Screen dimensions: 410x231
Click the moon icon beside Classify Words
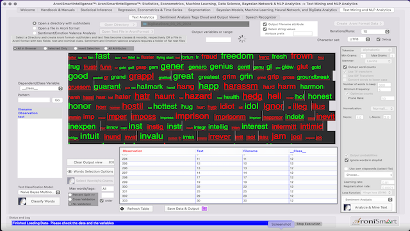click(x=22, y=201)
